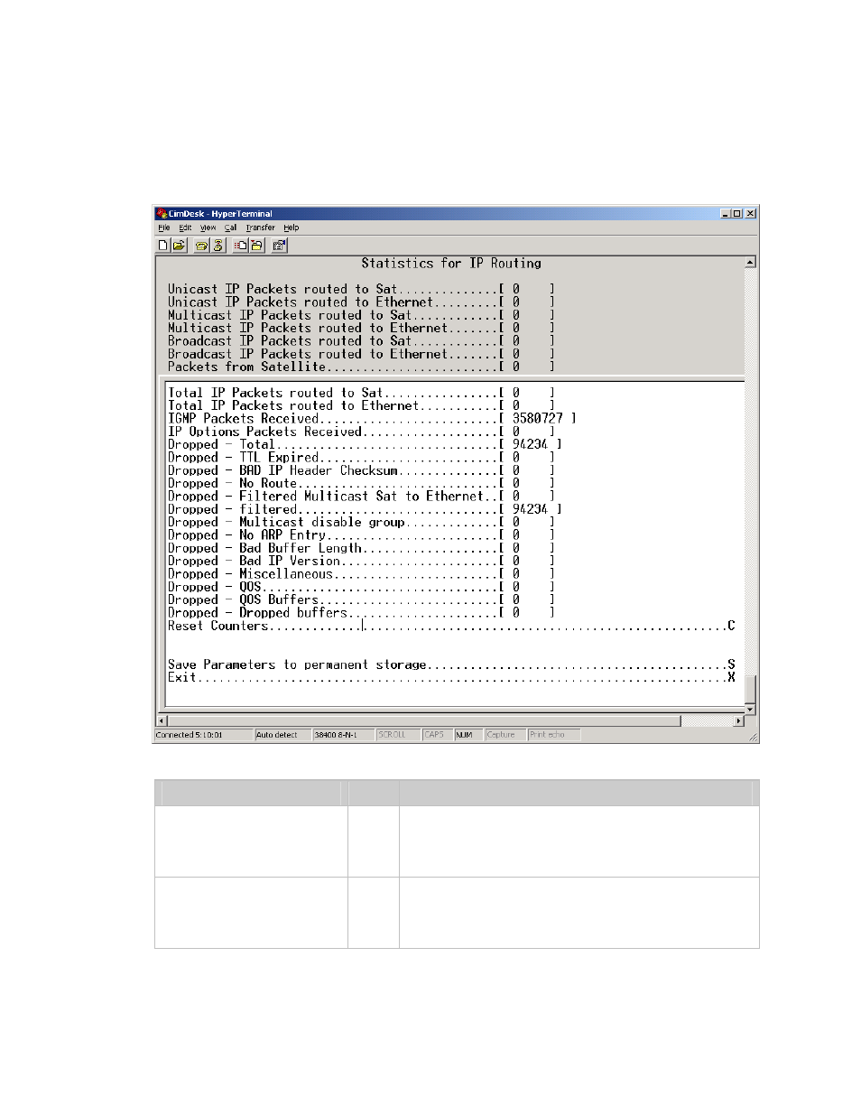Viewport: 861px width, 1115px height.
Task: Click the 'Print echo' status indicator
Action: tap(553, 735)
